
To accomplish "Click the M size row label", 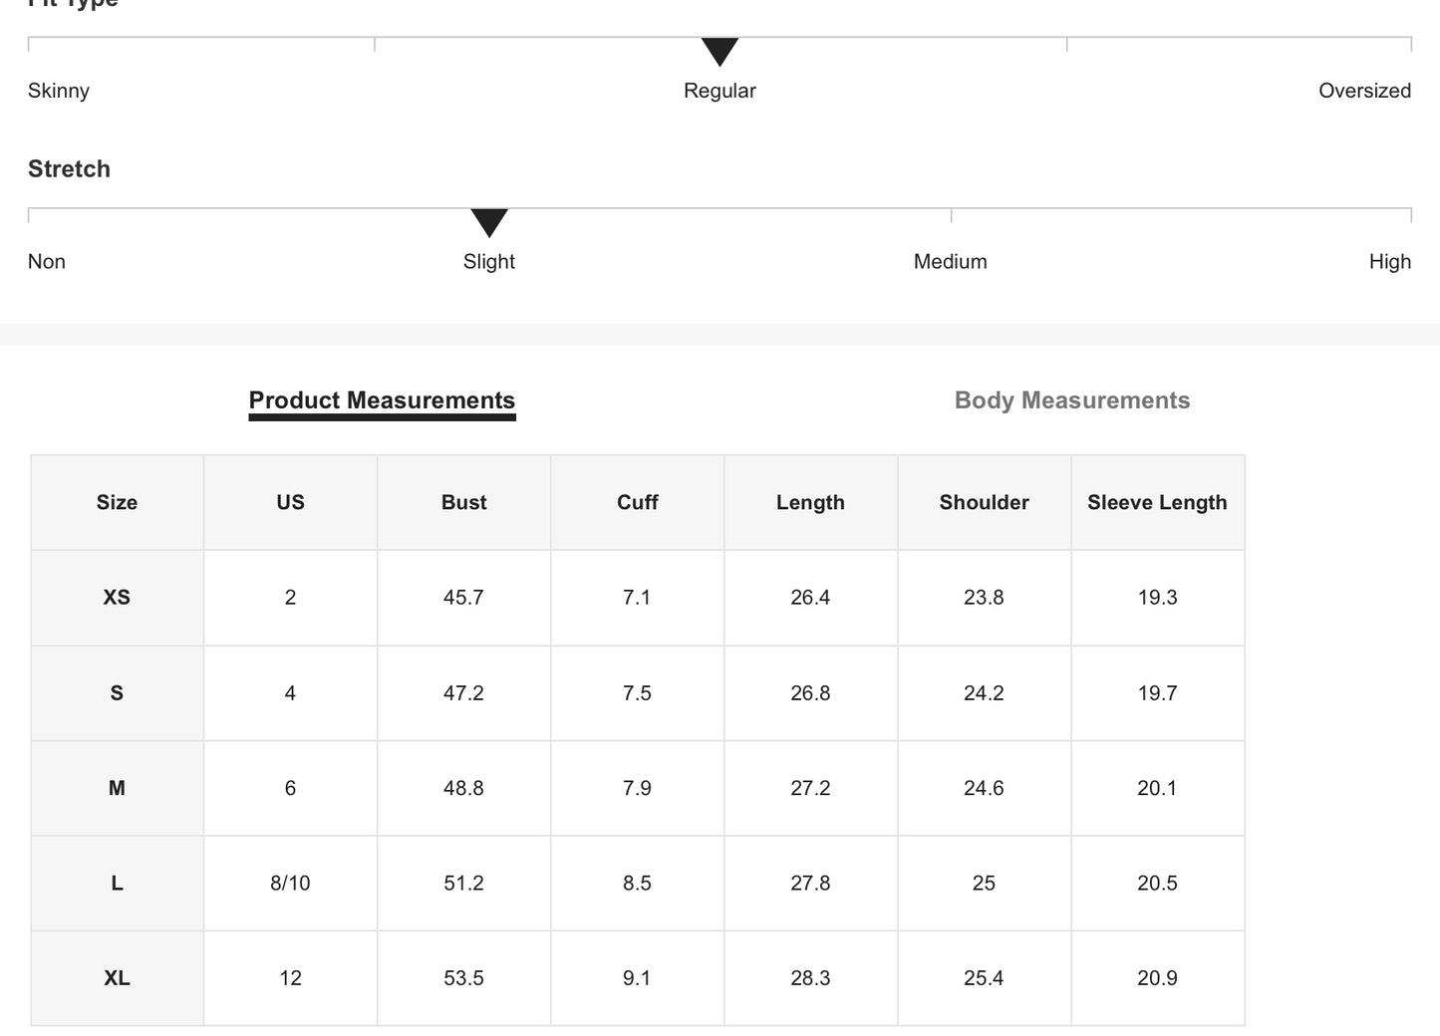I will [117, 788].
